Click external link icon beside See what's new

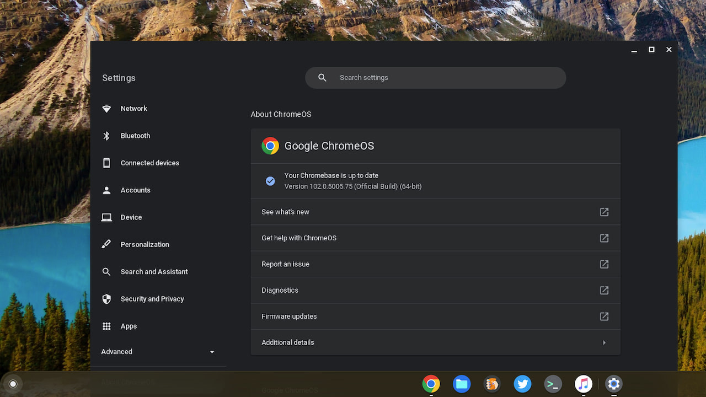604,212
